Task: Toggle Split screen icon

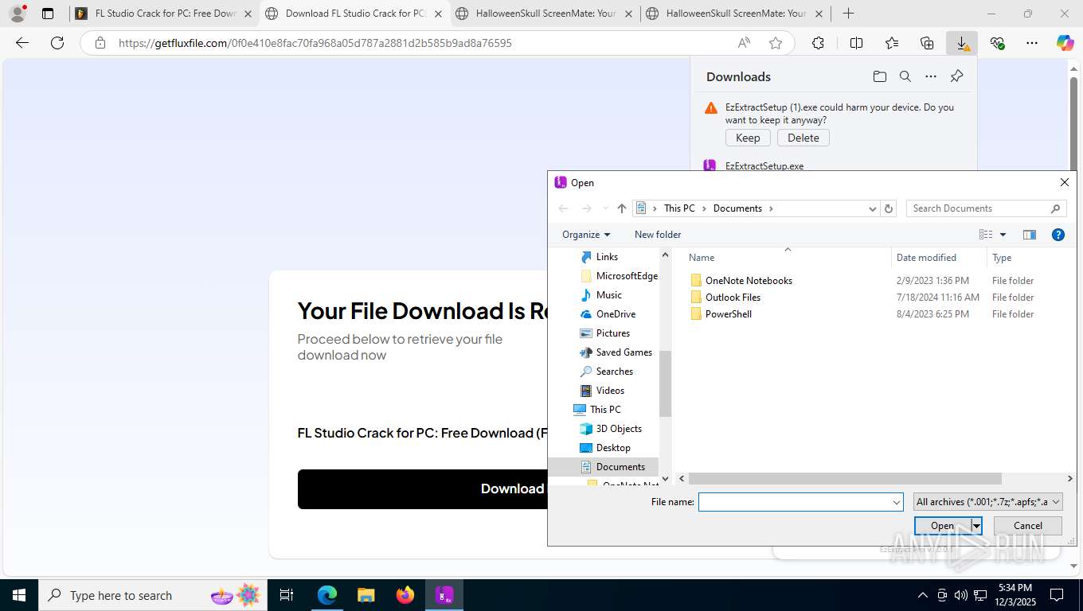Action: point(857,43)
